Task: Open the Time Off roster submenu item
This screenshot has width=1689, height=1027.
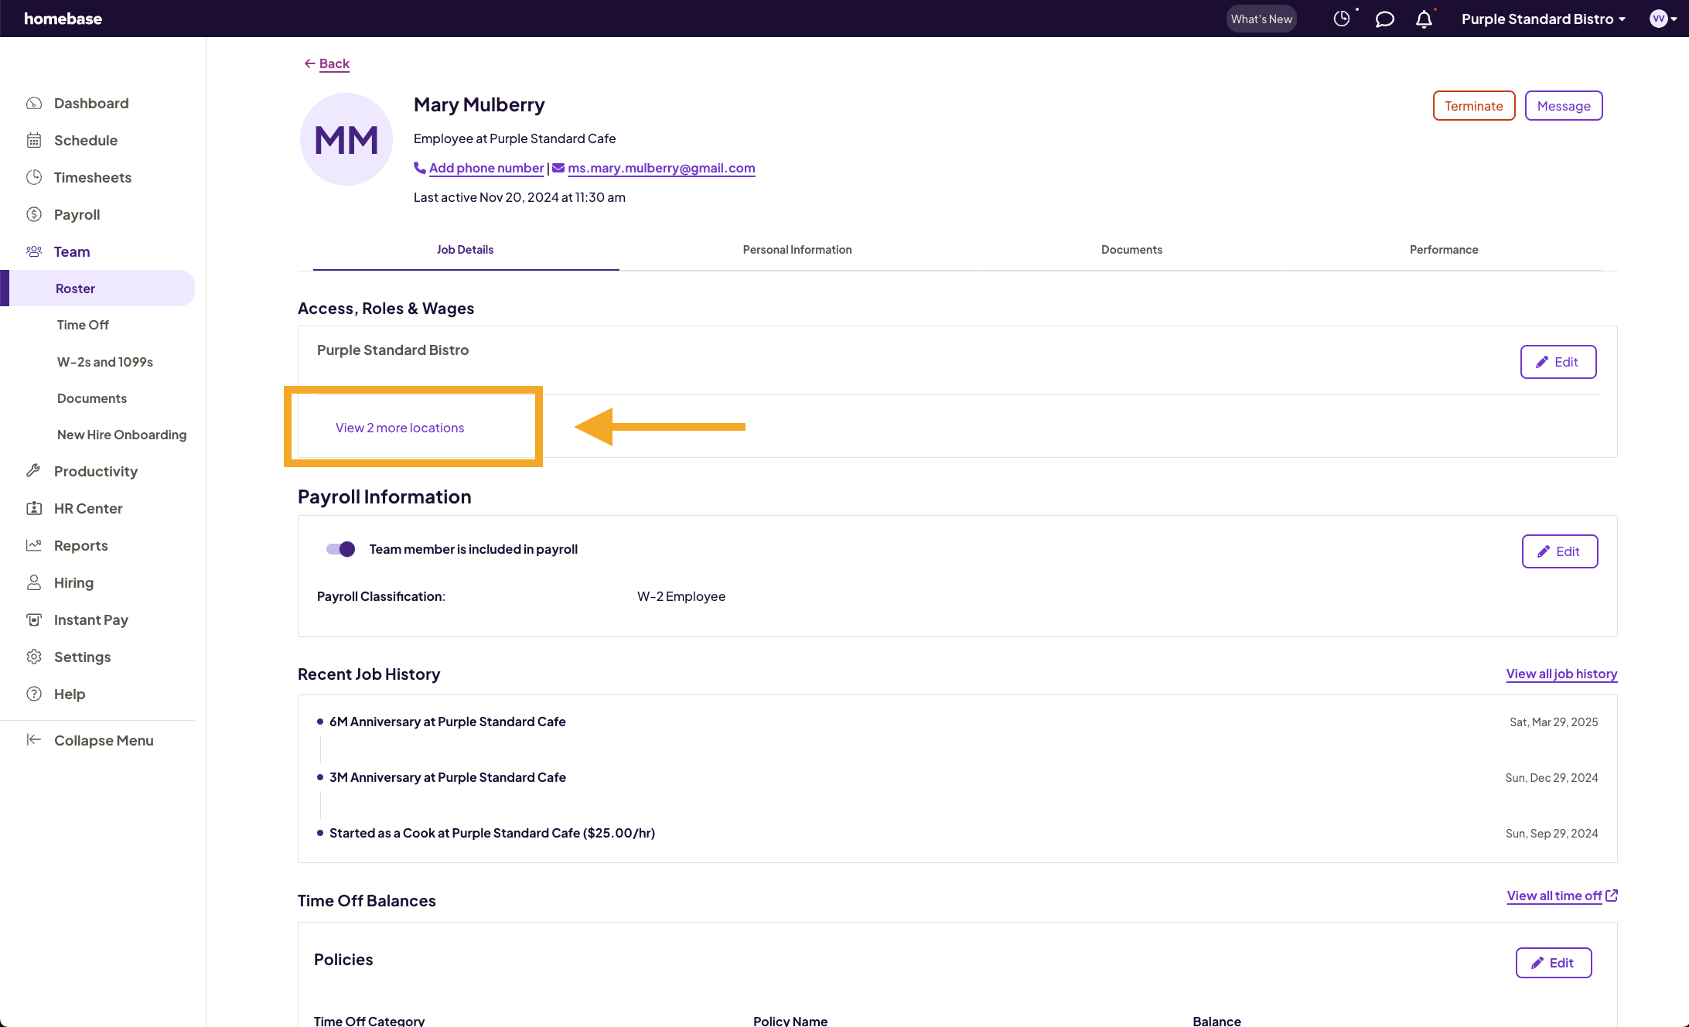Action: [x=83, y=325]
